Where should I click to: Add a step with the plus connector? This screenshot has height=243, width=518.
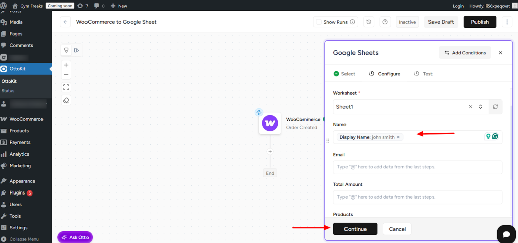tap(270, 152)
